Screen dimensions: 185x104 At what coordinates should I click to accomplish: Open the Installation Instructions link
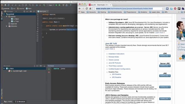116,54
